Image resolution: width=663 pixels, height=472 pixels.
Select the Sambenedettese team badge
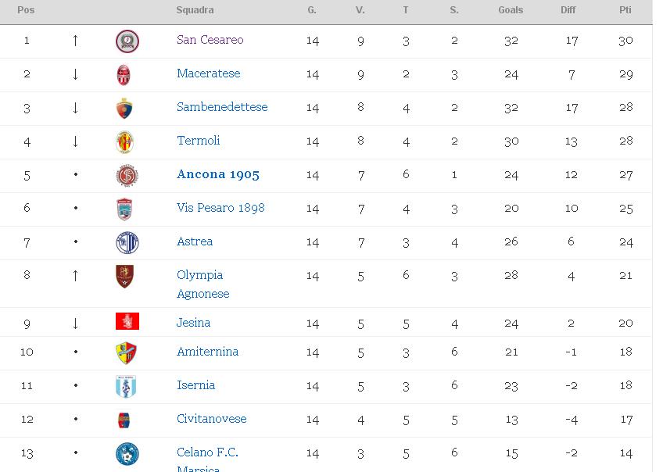(x=124, y=108)
